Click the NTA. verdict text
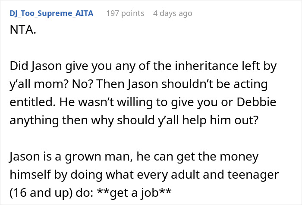Viewport: 302px width, 205px height. tap(23, 30)
